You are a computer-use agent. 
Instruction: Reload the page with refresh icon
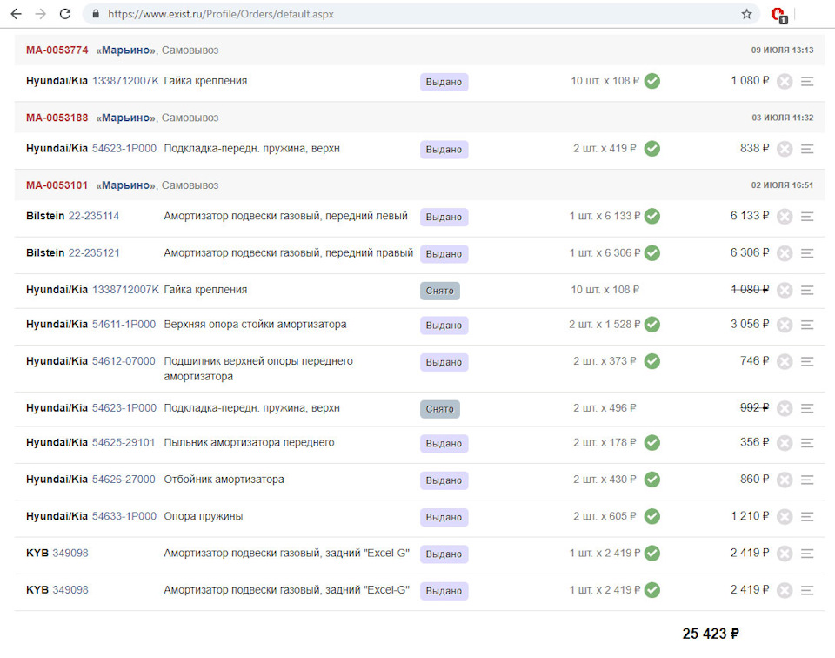coord(65,14)
